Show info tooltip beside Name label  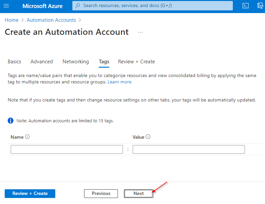pos(27,137)
